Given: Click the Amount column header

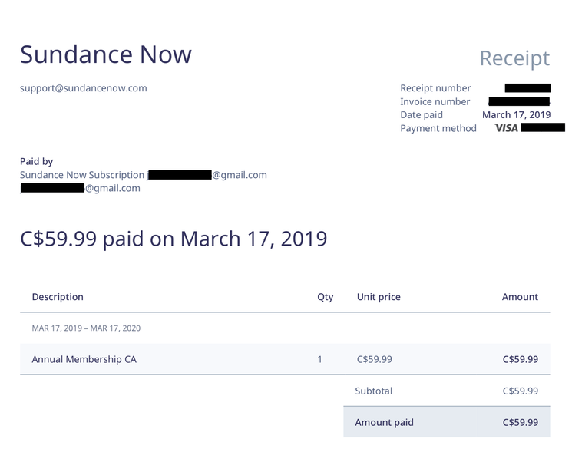Looking at the screenshot, I should 520,297.
